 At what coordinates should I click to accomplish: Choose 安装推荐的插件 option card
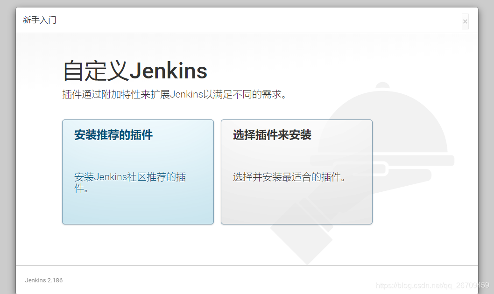(138, 172)
